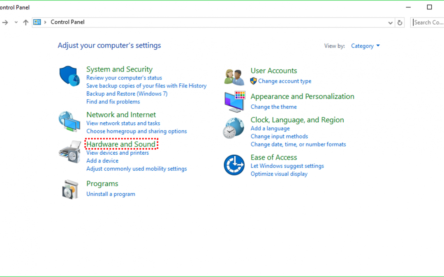Maximize the Control Panel window
The width and height of the screenshot is (444, 277).
click(429, 7)
